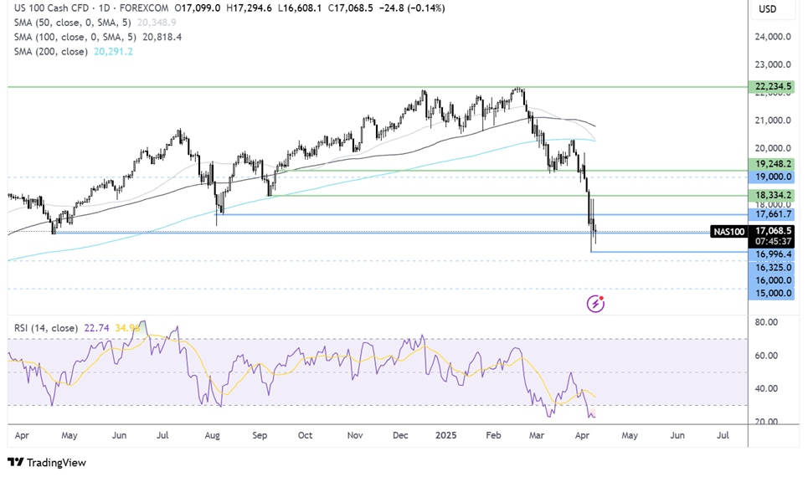Click the price change -24.8 (-0.14%)
Image resolution: width=808 pixels, height=477 pixels.
412,8
